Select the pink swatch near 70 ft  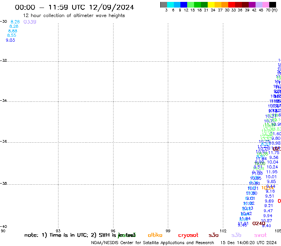[x=266, y=5]
